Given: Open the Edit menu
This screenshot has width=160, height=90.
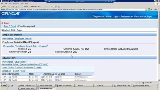Looking at the screenshot, I should (x=6, y=4).
